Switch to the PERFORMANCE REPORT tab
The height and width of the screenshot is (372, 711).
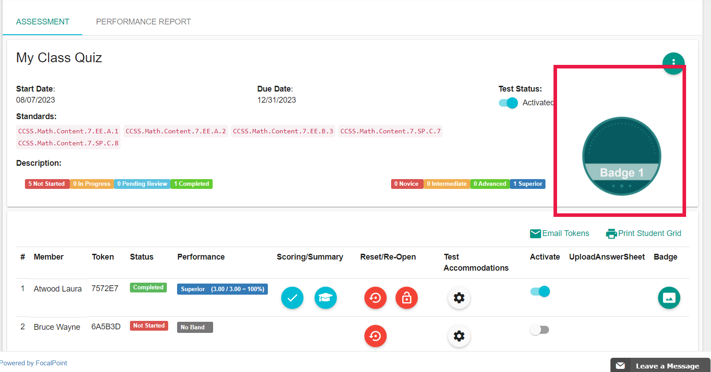143,22
